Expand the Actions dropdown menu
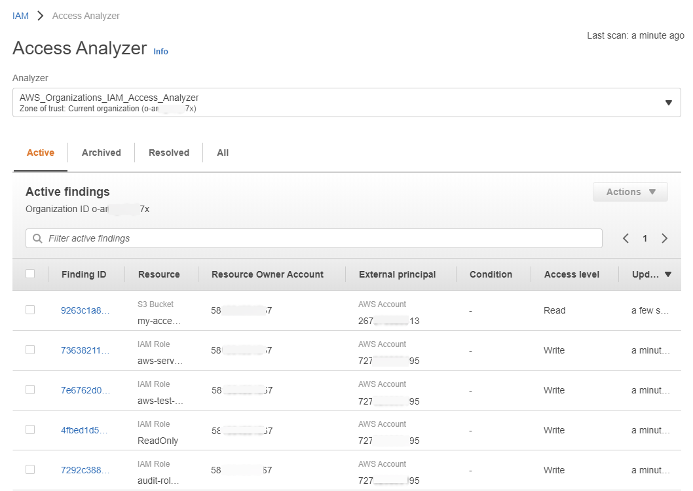693x491 pixels. [x=630, y=192]
